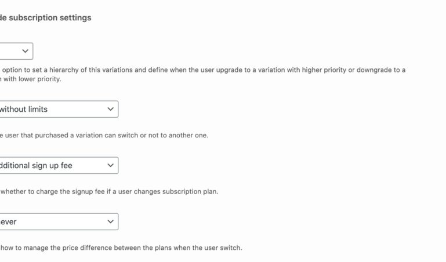Click the chevron of the topmost small select

click(26, 51)
